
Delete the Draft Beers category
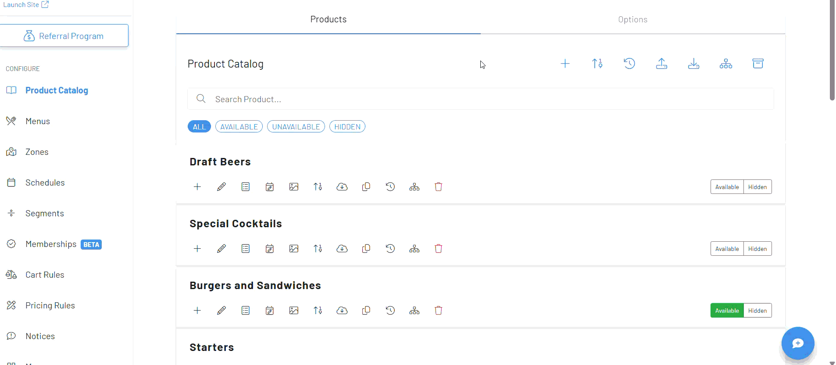[x=438, y=187]
